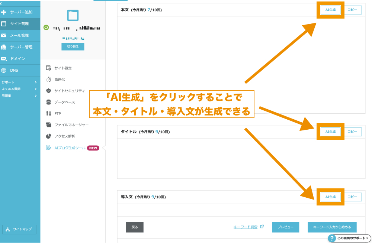Image resolution: width=372 pixels, height=243 pixels.
Task: Click inside the 導入文 text area
Action: point(241,210)
